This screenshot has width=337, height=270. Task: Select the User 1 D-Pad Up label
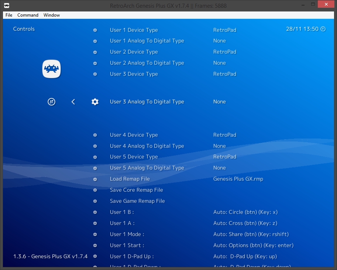point(132,256)
